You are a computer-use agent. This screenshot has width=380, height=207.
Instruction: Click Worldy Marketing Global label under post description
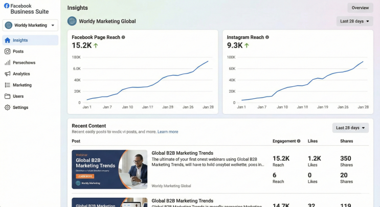click(171, 186)
